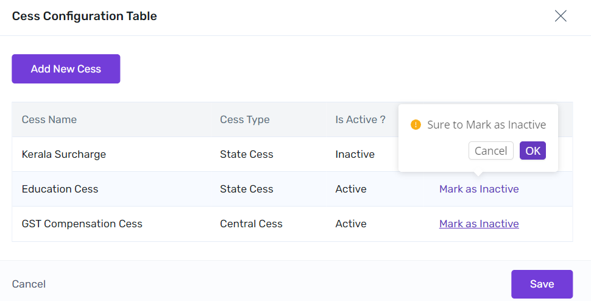Click the Active status of Education Cess
The image size is (591, 301).
point(351,189)
